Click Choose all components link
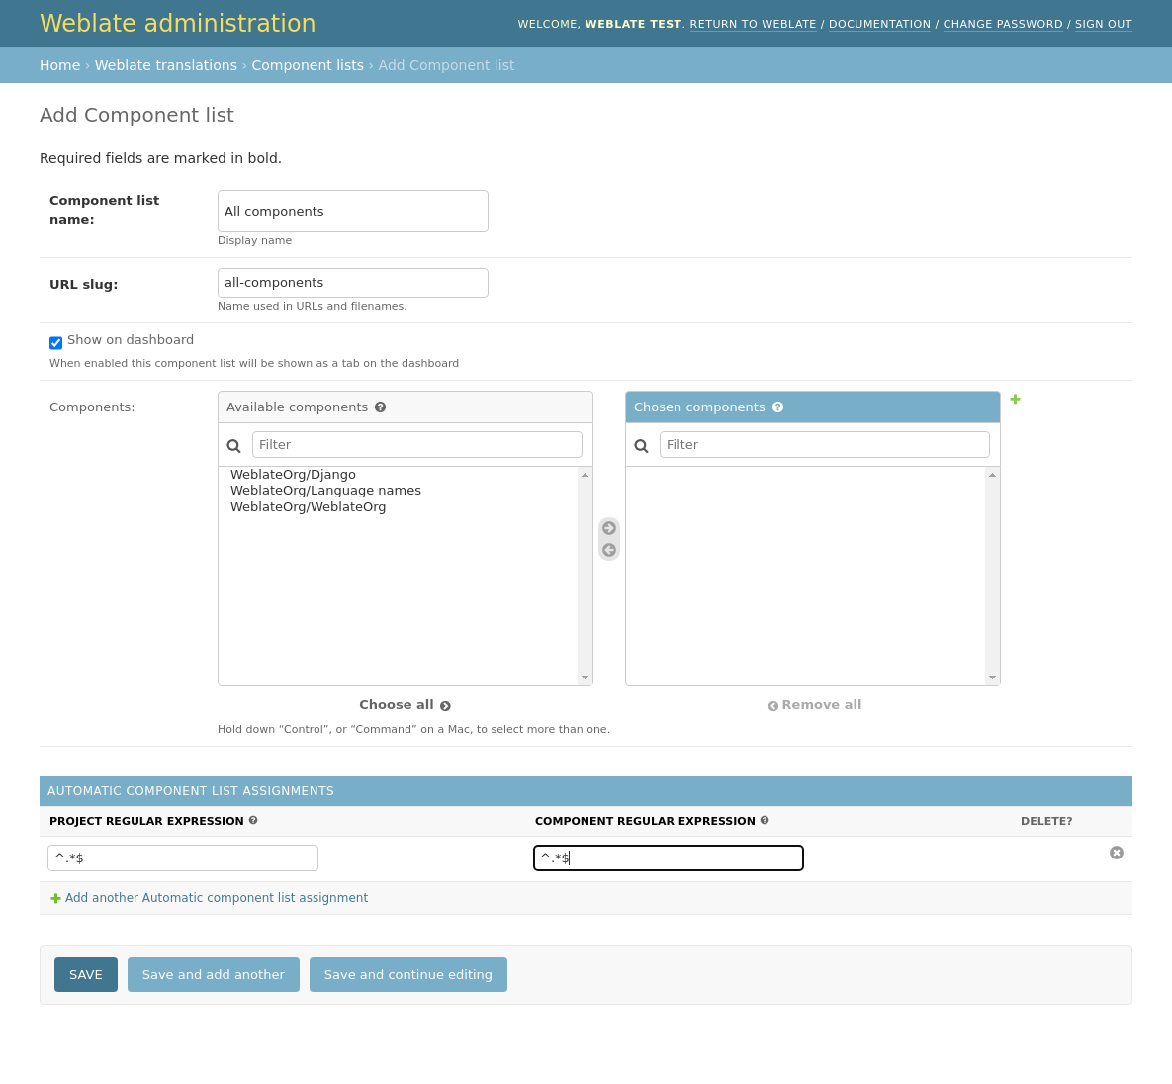 coord(406,705)
